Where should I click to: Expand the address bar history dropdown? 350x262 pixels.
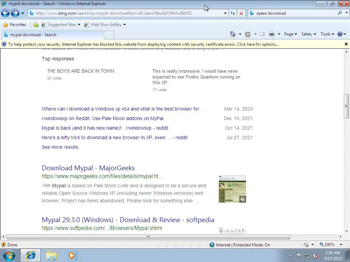click(225, 13)
